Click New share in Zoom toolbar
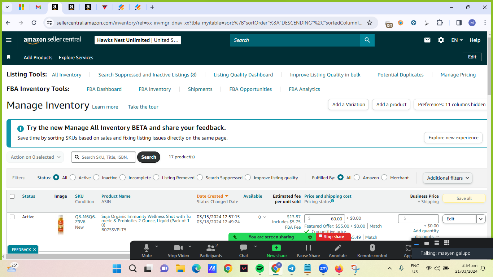The height and width of the screenshot is (277, 493). click(276, 251)
